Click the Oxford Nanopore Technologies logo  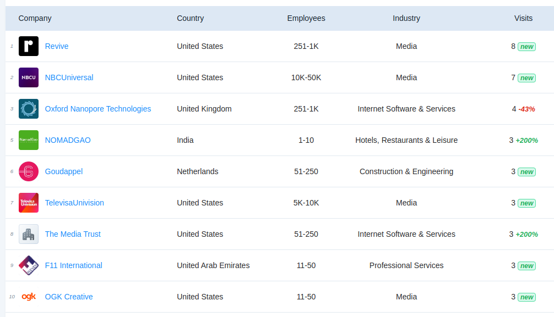tap(29, 109)
